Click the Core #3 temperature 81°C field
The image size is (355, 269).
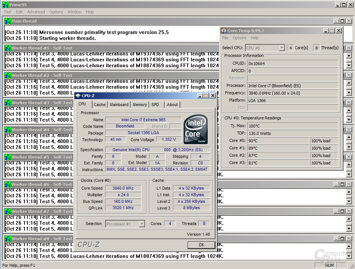278,163
